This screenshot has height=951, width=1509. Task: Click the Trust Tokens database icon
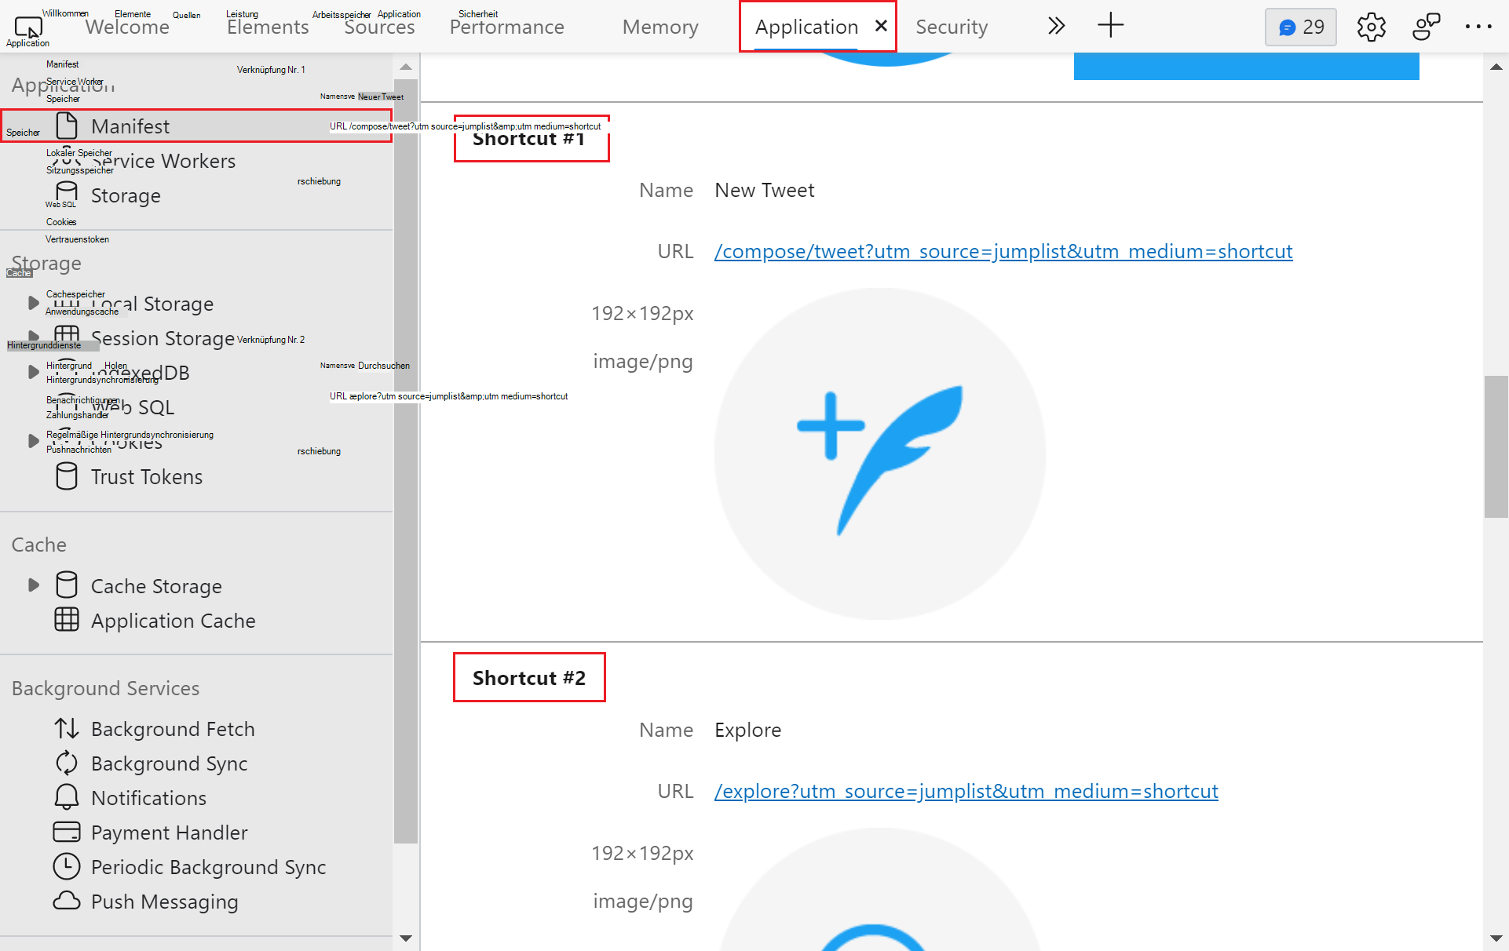pos(67,476)
